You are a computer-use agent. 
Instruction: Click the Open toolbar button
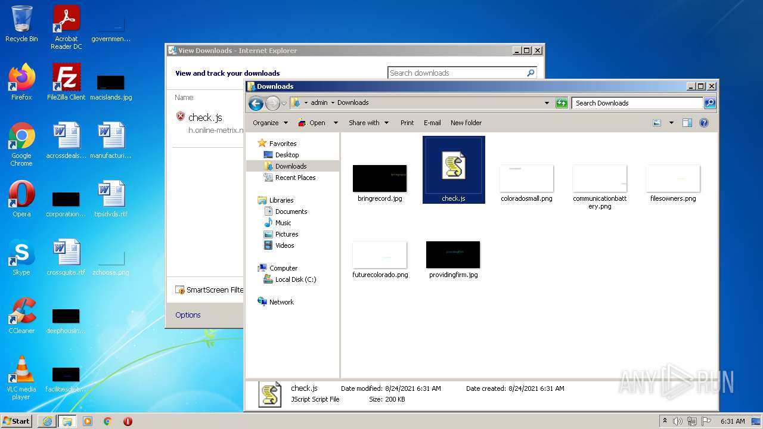[312, 123]
